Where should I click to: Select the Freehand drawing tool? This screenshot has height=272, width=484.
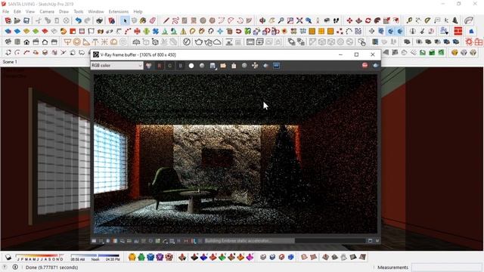coord(175,20)
